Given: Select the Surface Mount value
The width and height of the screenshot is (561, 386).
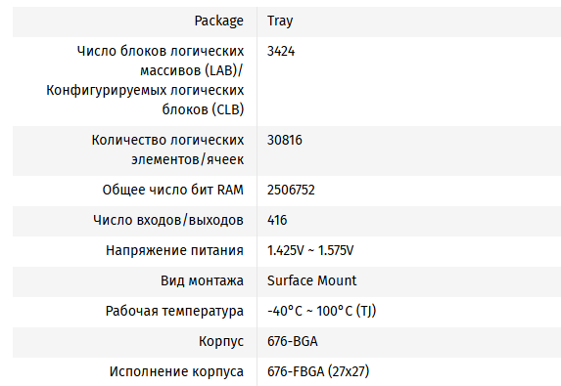Looking at the screenshot, I should (x=311, y=280).
